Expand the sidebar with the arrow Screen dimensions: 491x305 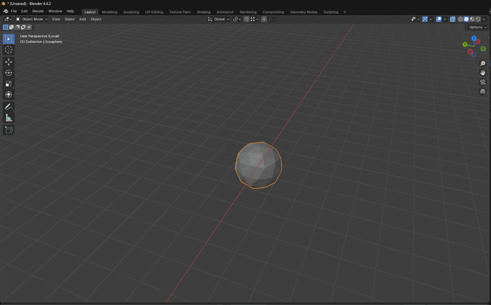point(489,38)
